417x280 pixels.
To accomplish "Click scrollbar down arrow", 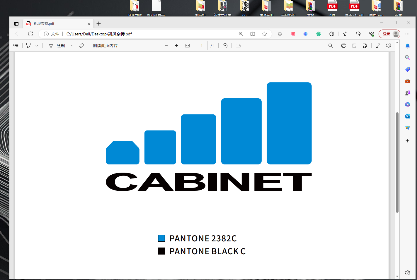I will [397, 276].
